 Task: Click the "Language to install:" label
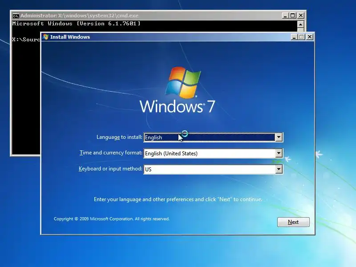tap(119, 137)
